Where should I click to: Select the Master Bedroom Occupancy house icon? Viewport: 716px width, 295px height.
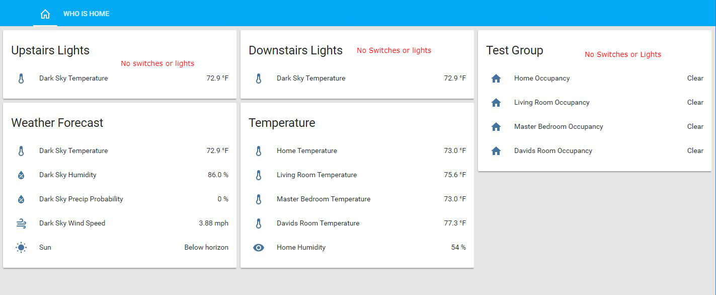click(496, 126)
